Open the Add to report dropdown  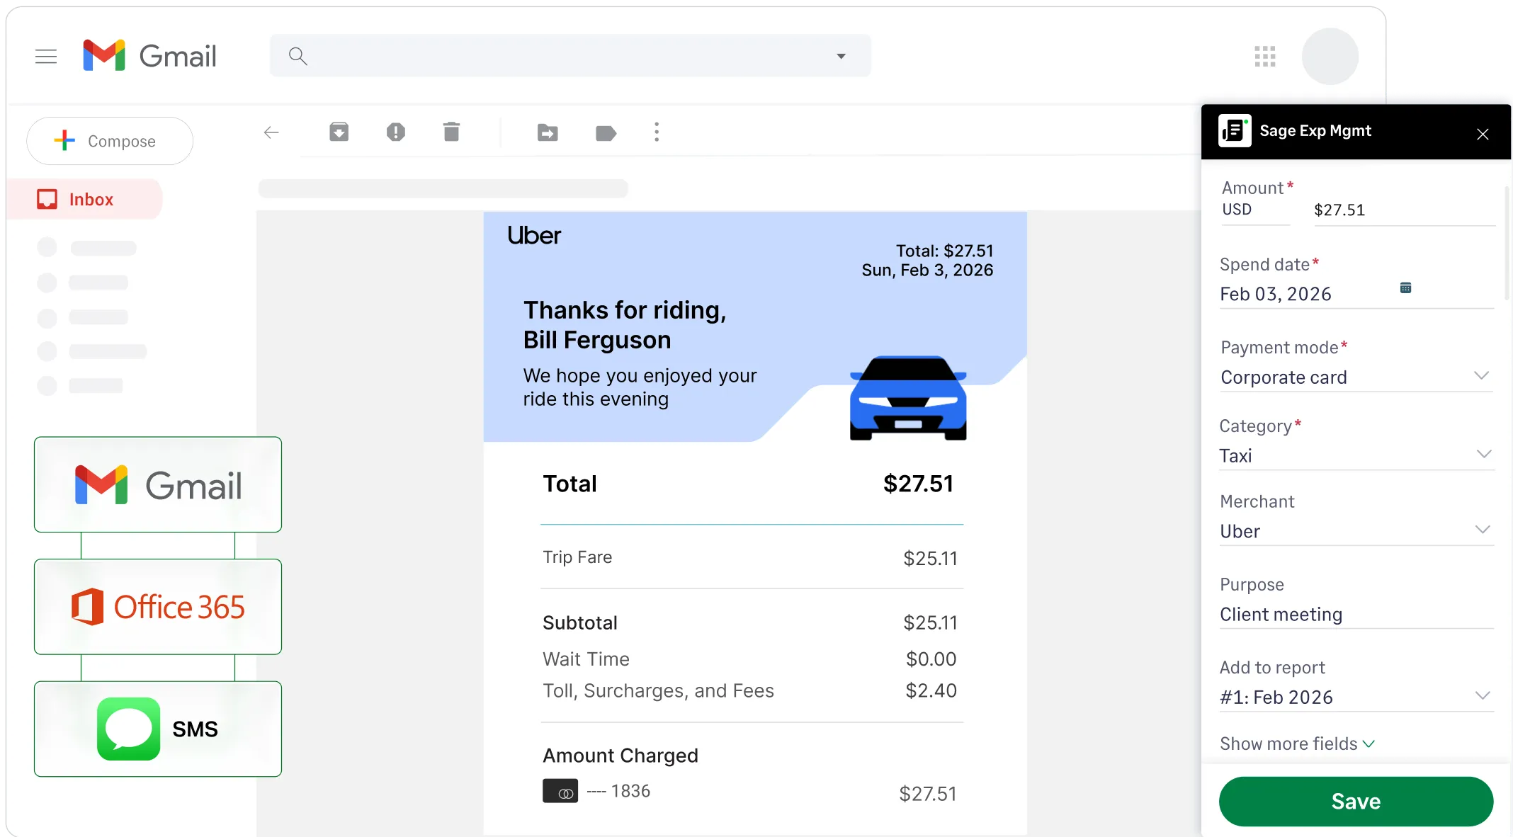(x=1481, y=697)
